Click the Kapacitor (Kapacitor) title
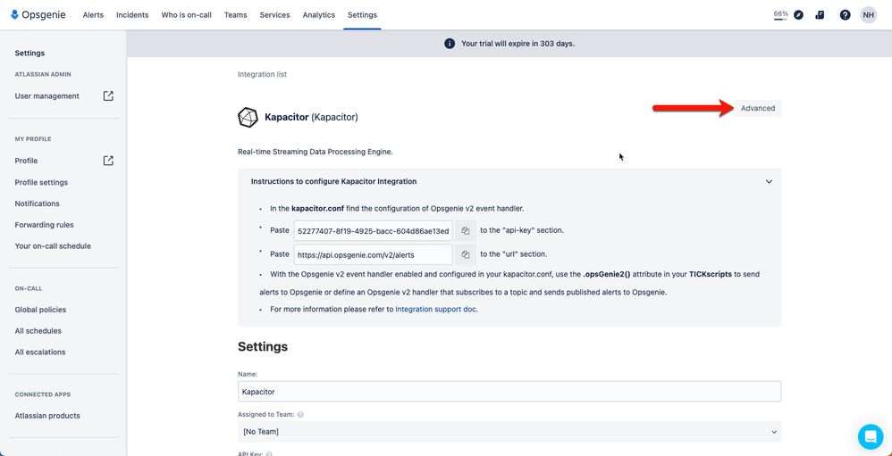Viewport: 892px width, 456px height. tap(311, 118)
